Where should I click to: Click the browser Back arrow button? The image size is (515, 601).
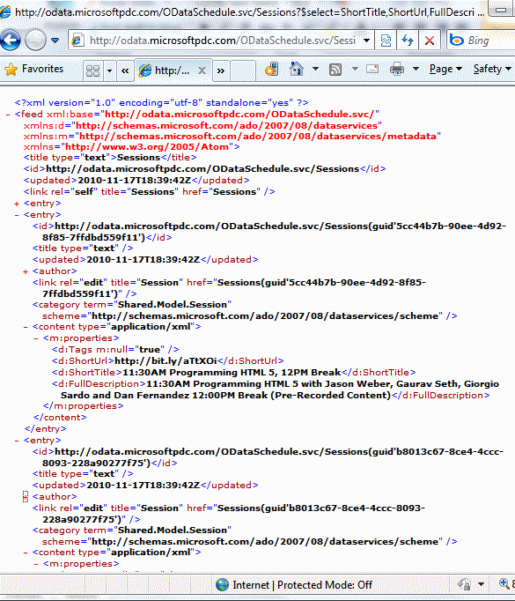click(10, 41)
